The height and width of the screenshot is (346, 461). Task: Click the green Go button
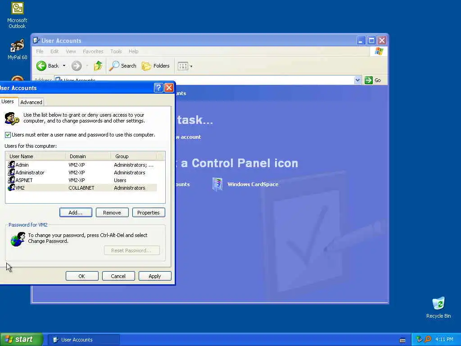[373, 80]
